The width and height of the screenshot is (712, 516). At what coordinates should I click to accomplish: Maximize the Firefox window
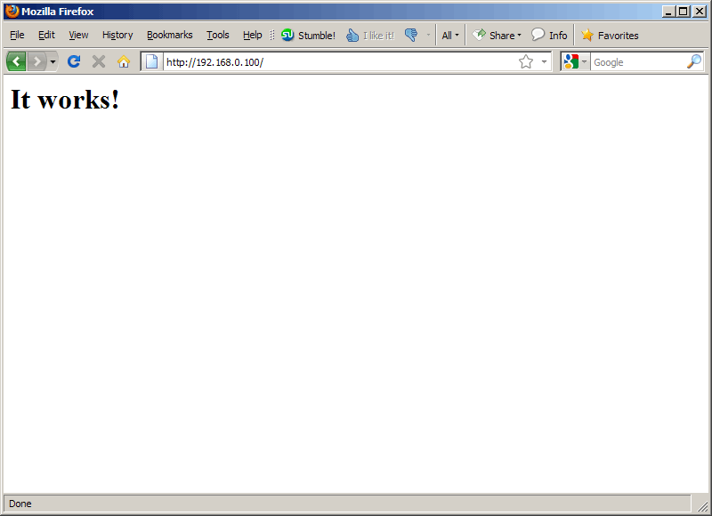click(683, 12)
